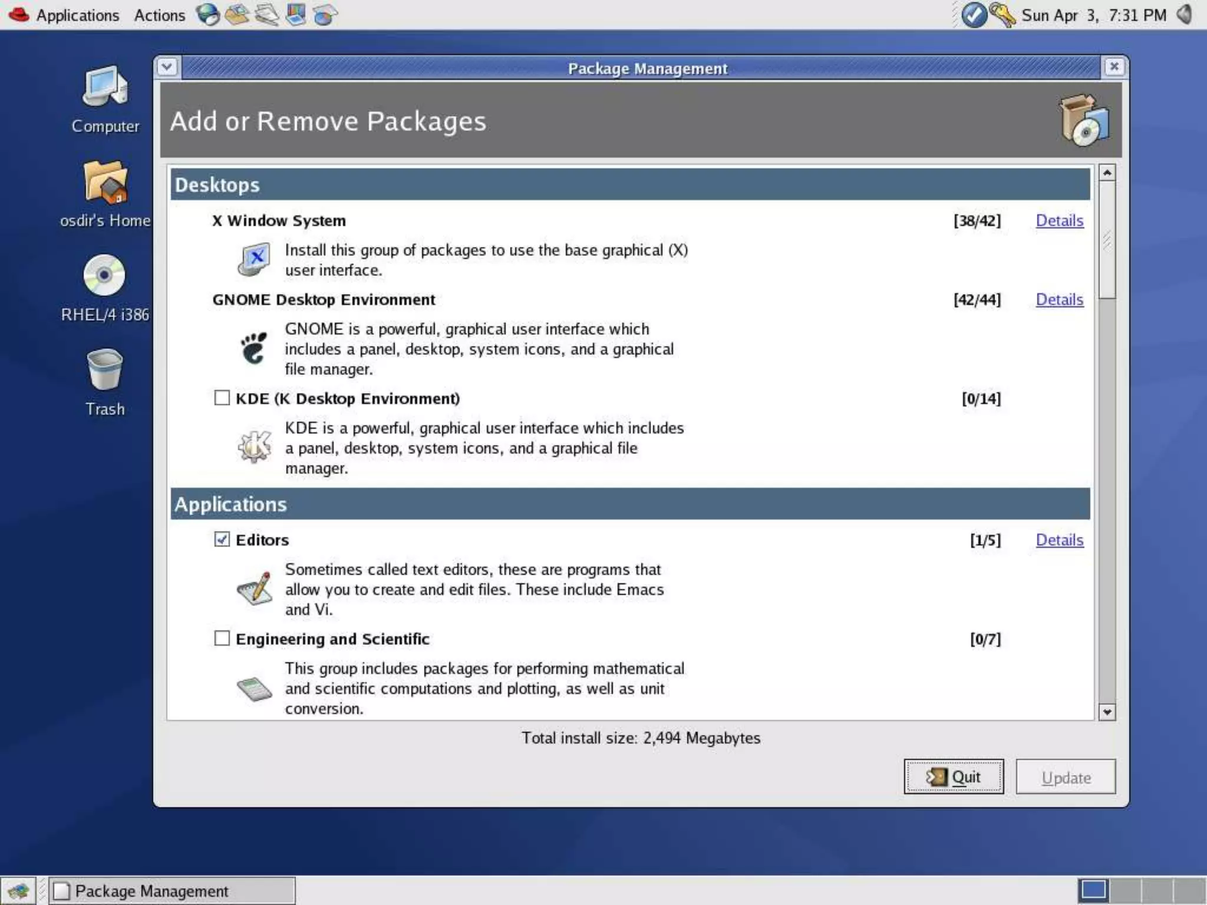Enable the KDE Desktop Environment checkbox
Viewport: 1207px width, 905px height.
(x=222, y=398)
